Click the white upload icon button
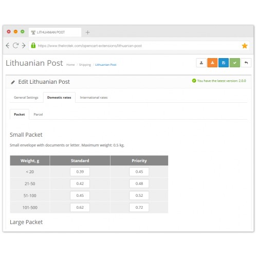This screenshot has height=257, width=257. click(201, 63)
